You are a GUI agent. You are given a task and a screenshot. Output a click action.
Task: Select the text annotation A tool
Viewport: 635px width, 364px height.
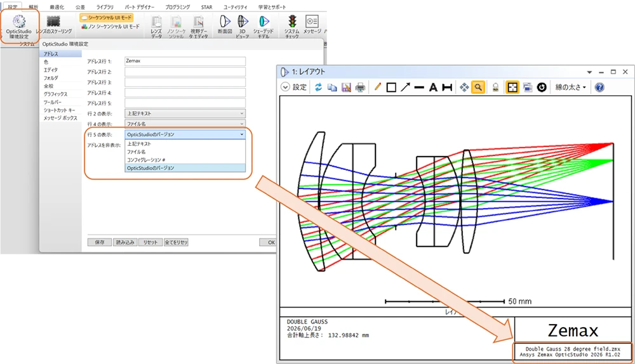coord(433,87)
